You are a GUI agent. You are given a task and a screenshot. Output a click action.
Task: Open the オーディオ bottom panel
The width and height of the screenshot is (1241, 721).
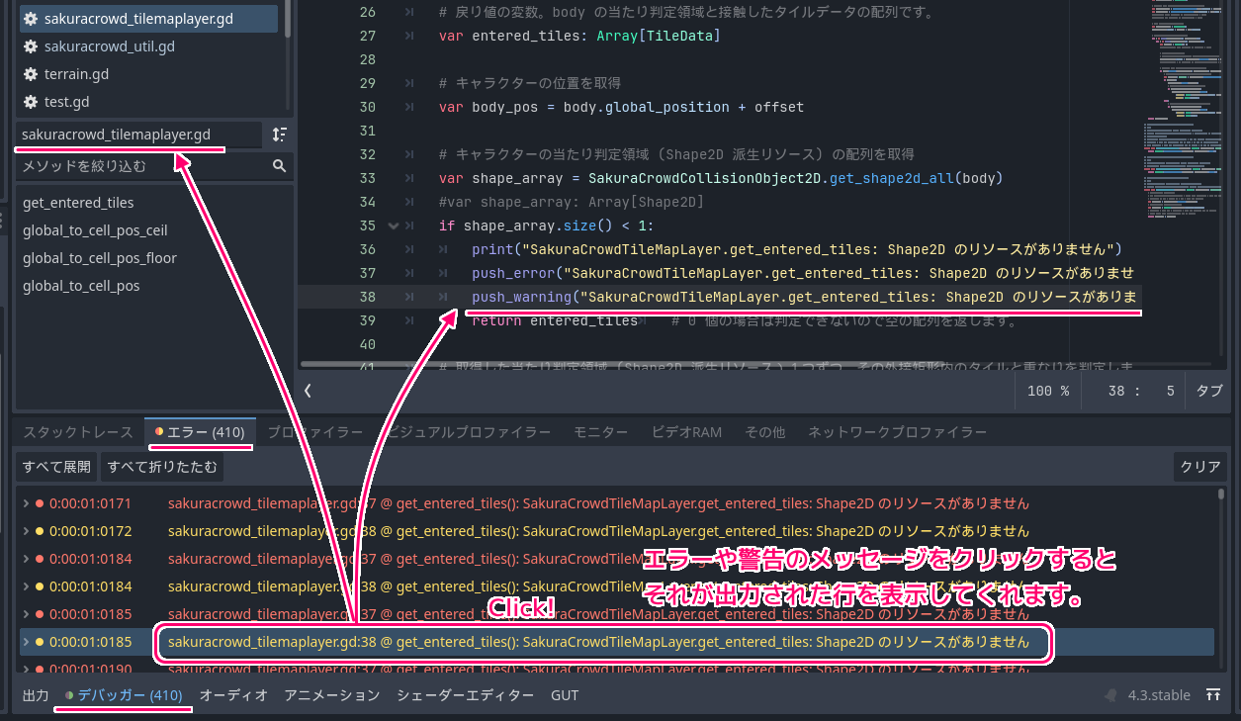tap(233, 695)
